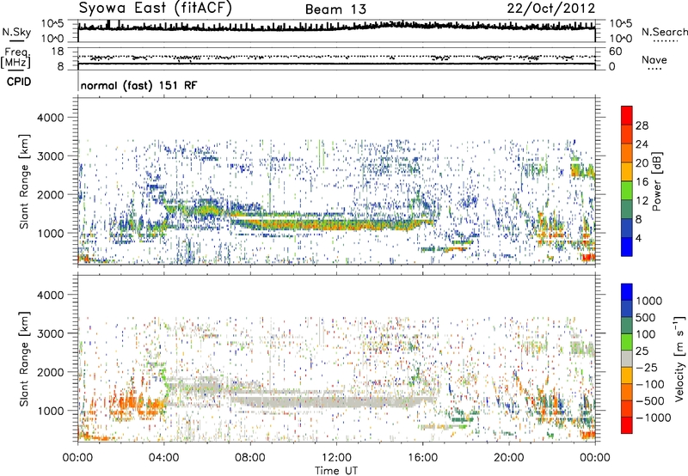Click the 'N.Search' legend label

pyautogui.click(x=665, y=32)
